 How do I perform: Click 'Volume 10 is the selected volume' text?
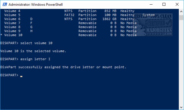[x=33, y=51]
